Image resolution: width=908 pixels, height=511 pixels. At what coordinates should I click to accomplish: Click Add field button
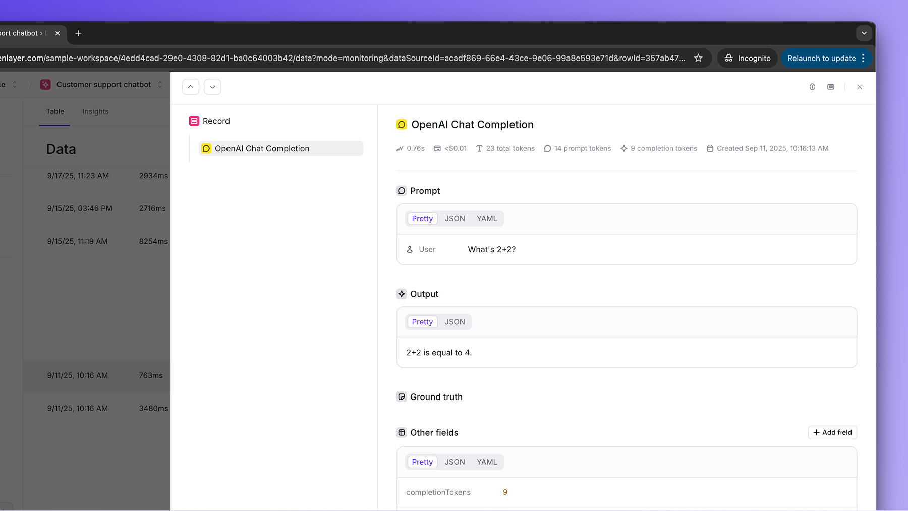click(832, 432)
